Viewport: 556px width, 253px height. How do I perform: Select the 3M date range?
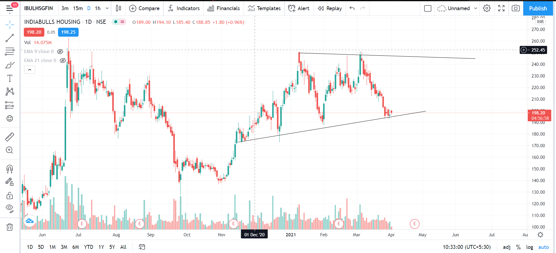click(64, 247)
